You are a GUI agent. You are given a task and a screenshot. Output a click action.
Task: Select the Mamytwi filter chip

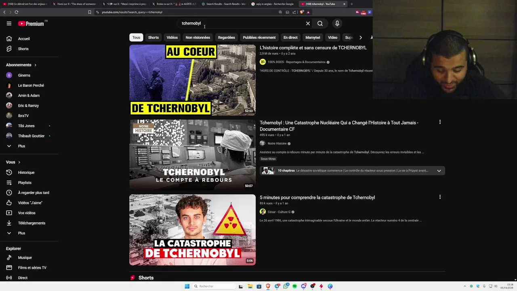coord(313,38)
